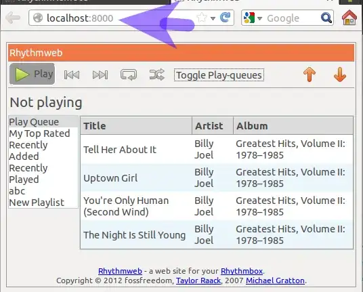
Task: Toggle repeat playback mode
Action: pos(129,75)
